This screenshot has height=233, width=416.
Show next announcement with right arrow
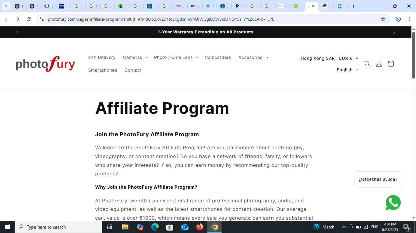(394, 32)
